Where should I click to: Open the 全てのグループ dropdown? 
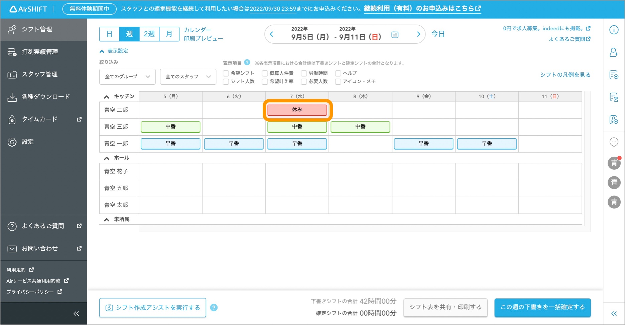point(127,77)
